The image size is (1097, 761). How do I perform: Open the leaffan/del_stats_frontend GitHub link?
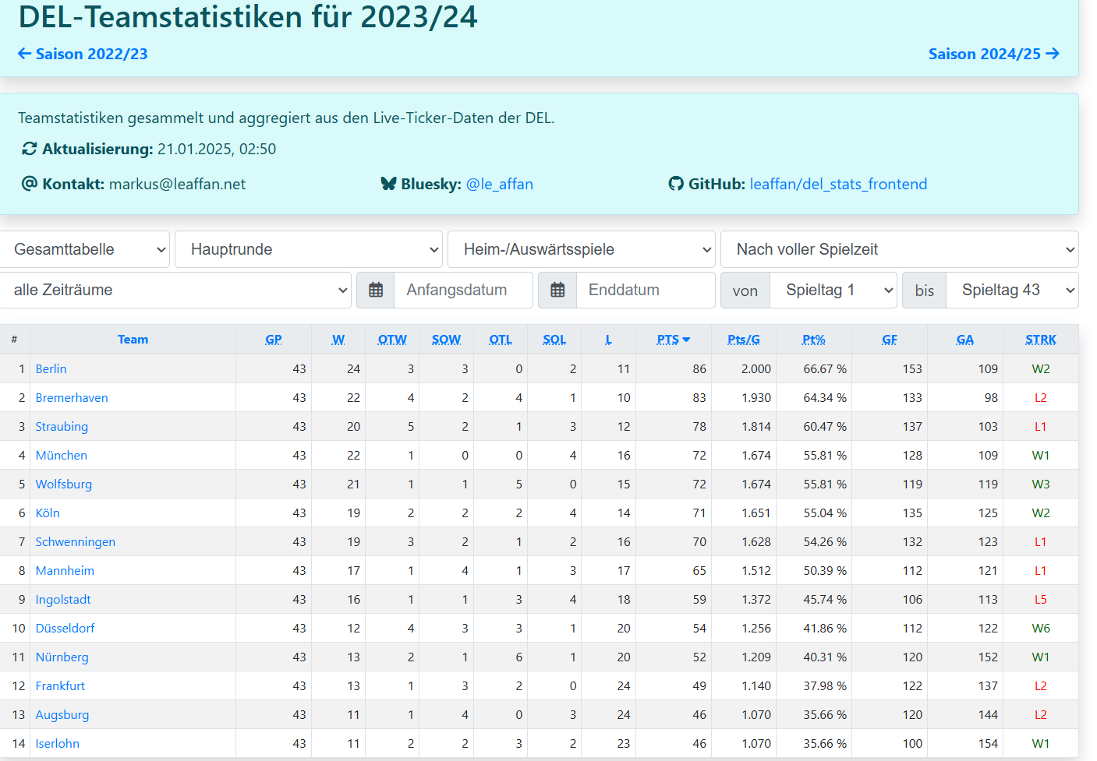pos(838,184)
